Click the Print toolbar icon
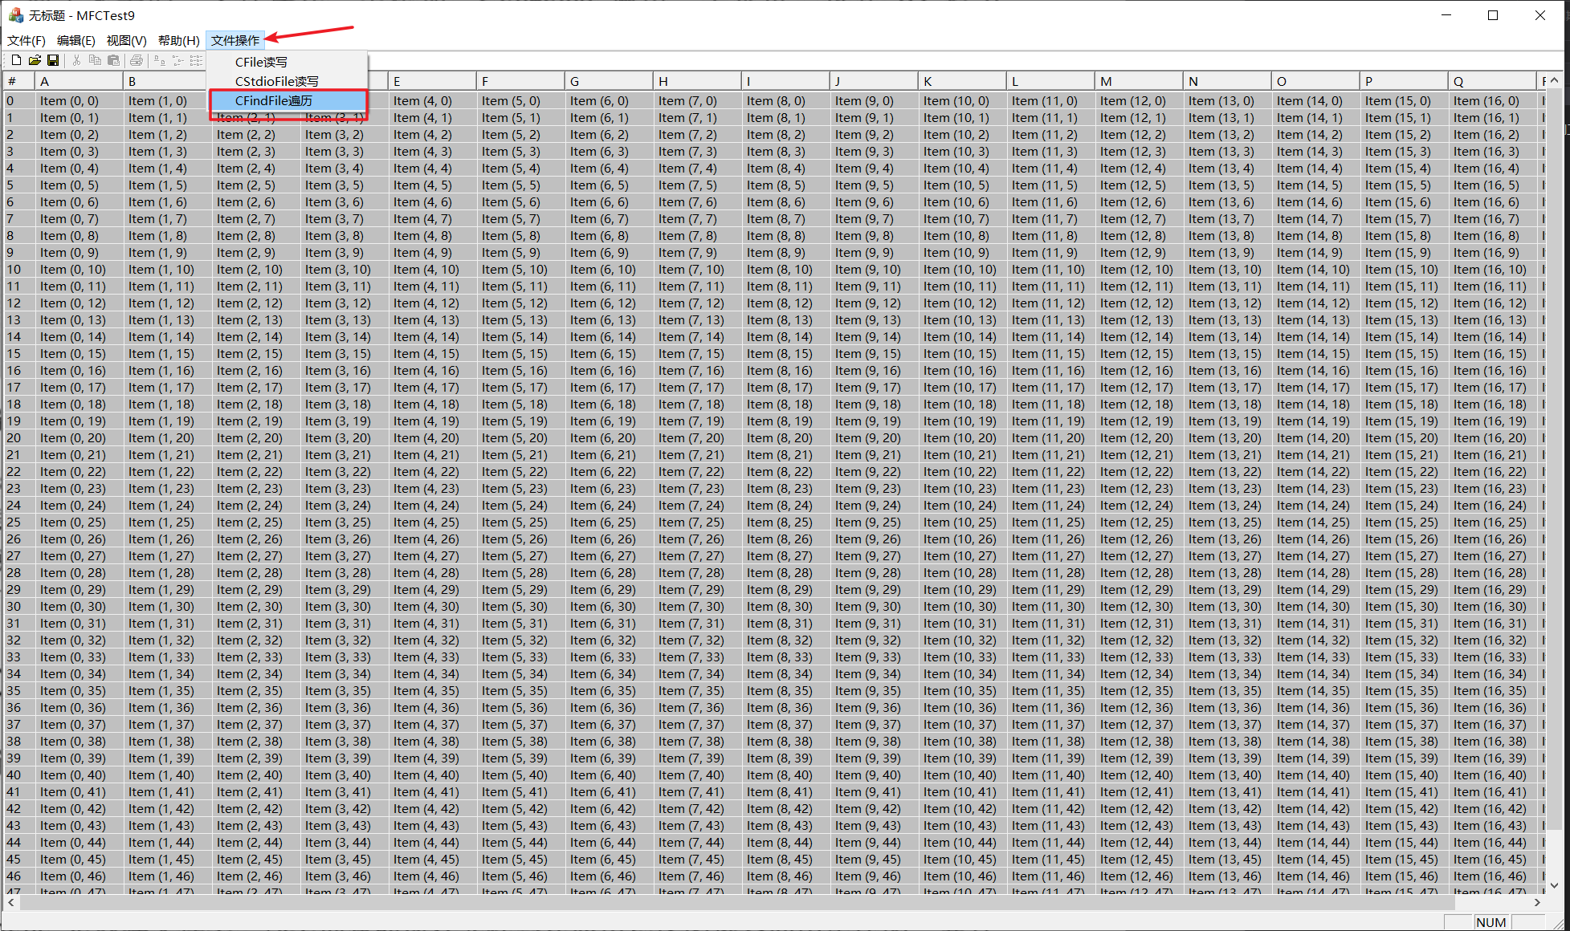Image resolution: width=1570 pixels, height=931 pixels. (x=137, y=60)
